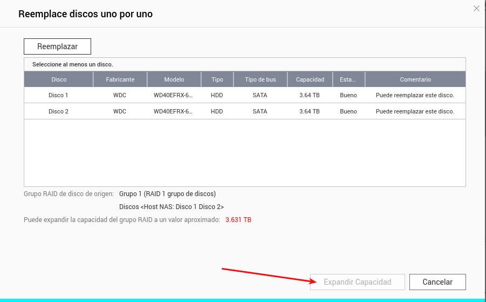Click the SATA cell of Disco 2
Screen dimensions: 486x302
[x=260, y=111]
